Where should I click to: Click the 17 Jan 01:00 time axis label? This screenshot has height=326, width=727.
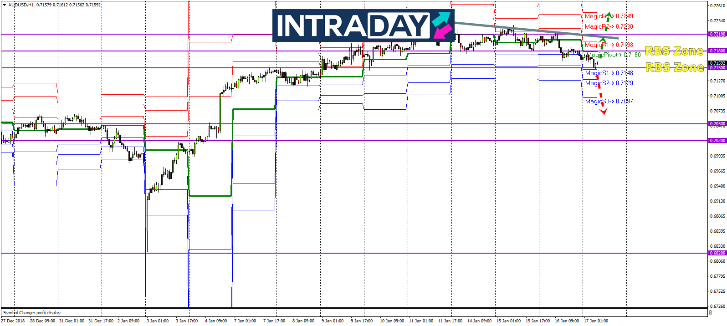(596, 321)
